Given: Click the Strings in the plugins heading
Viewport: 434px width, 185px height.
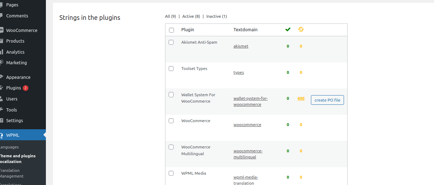Looking at the screenshot, I should 90,17.
